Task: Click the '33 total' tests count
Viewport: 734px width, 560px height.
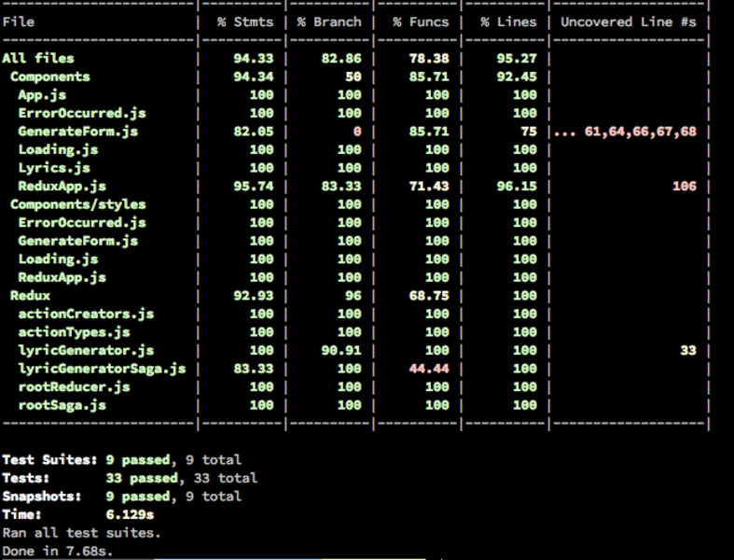Action: pyautogui.click(x=225, y=478)
